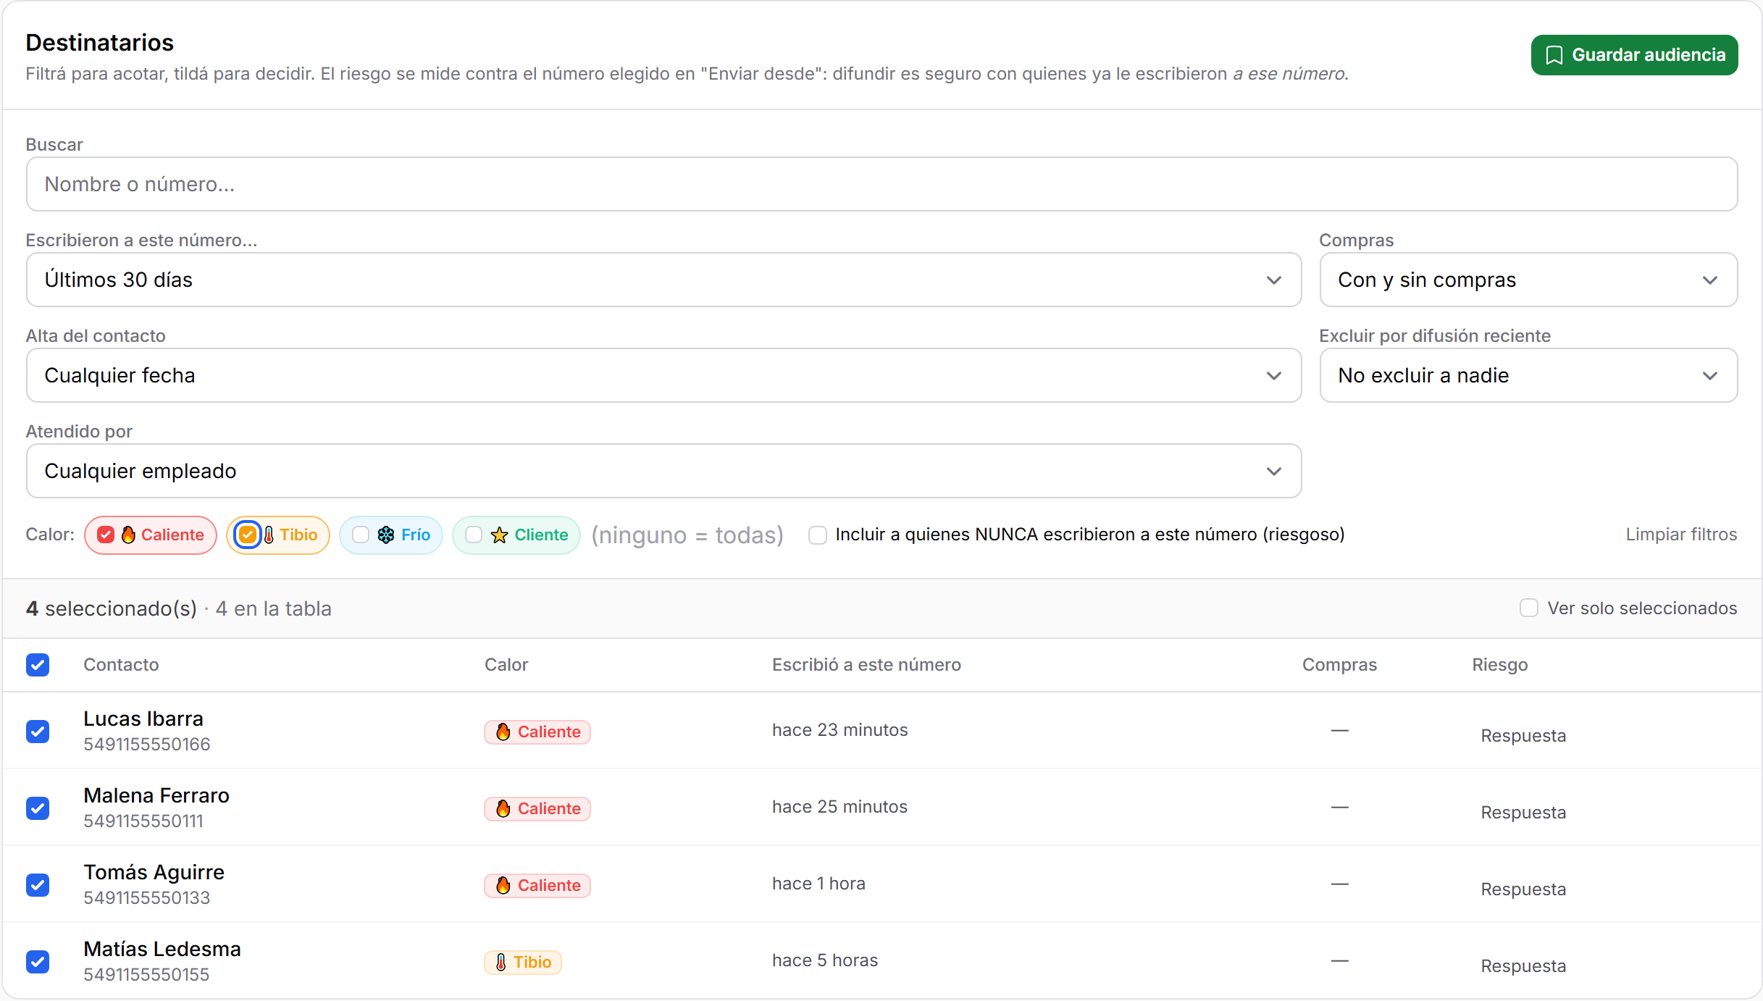Deselect Malena Ferraro's row checkbox
This screenshot has width=1763, height=1001.
[38, 808]
